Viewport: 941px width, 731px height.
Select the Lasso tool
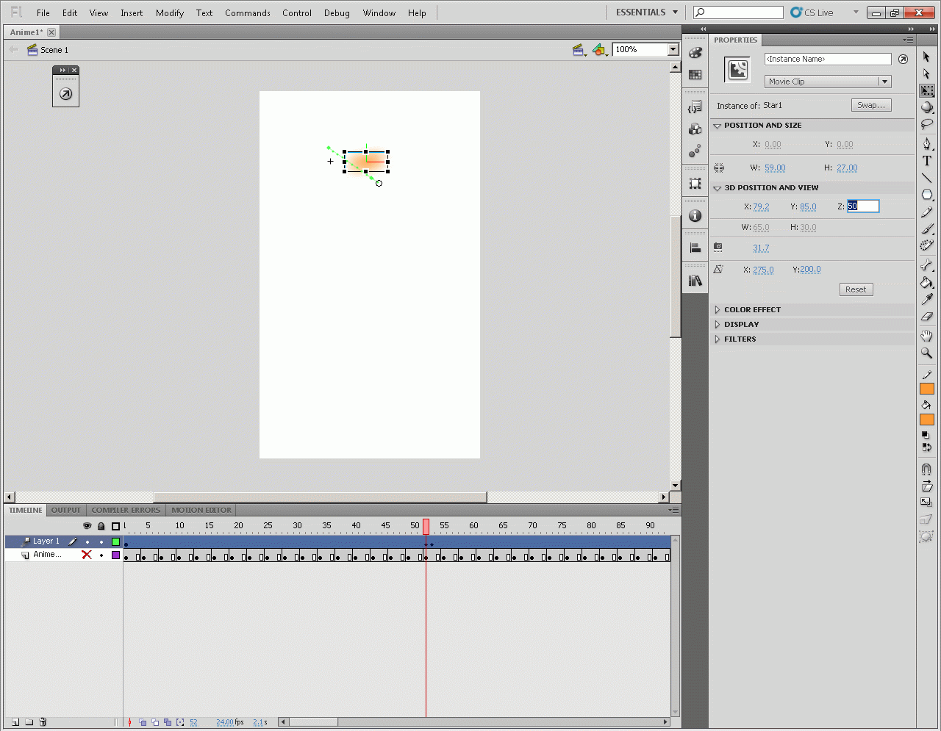[926, 124]
